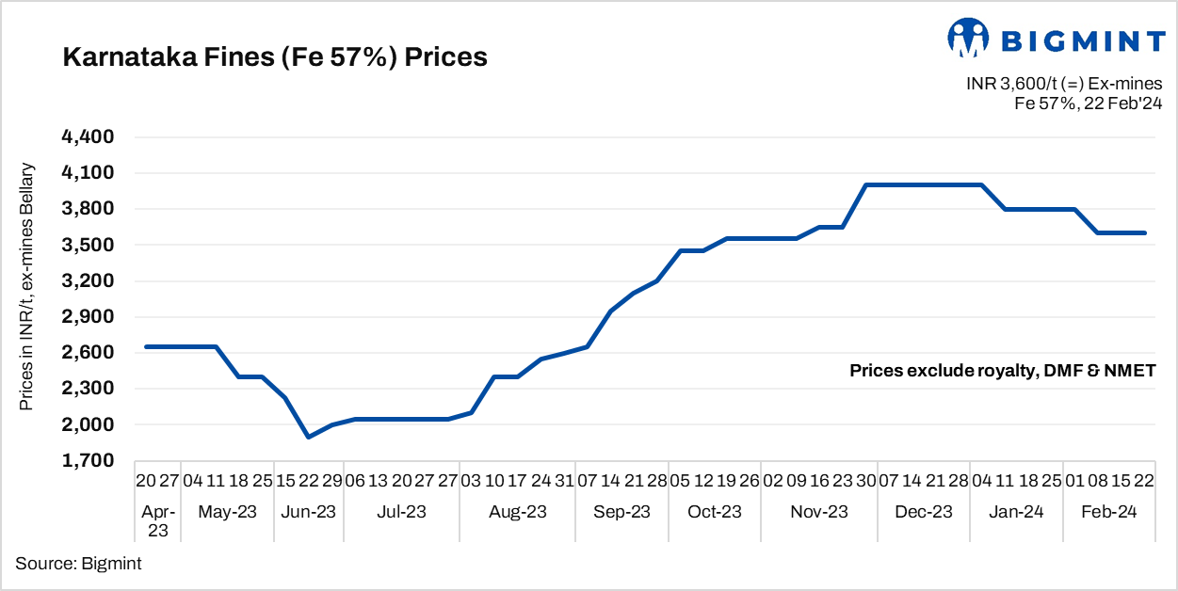Click the vertical axis title about Bellary
This screenshot has width=1178, height=591.
27,286
